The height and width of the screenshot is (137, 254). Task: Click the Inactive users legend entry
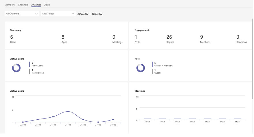(x=37, y=72)
